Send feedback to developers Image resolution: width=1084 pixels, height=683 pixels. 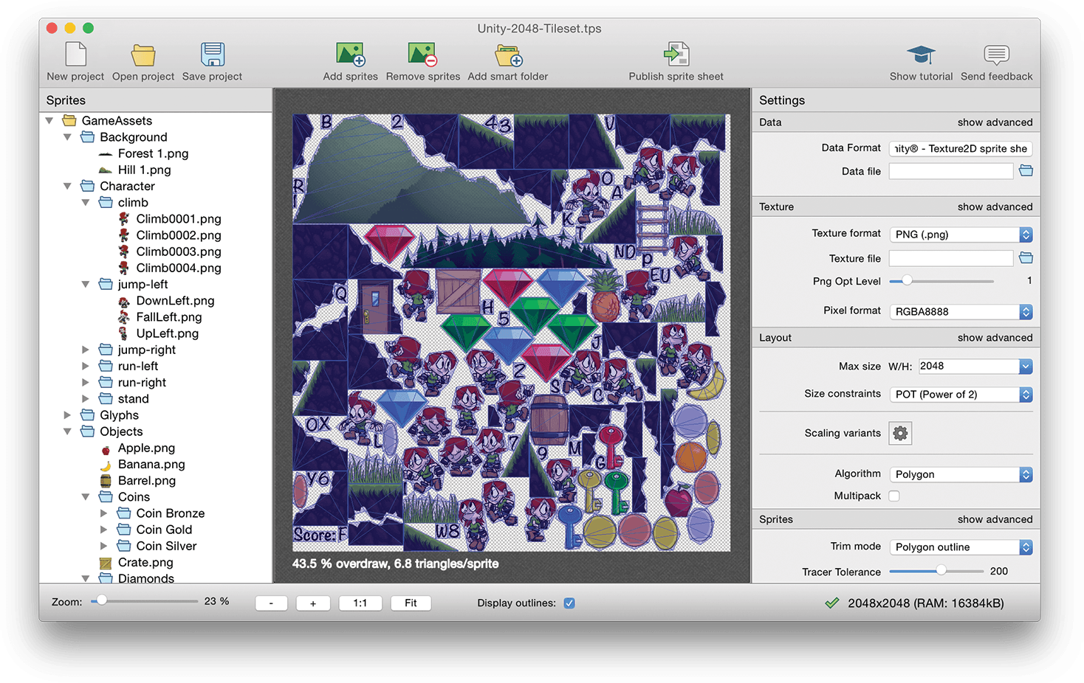996,60
